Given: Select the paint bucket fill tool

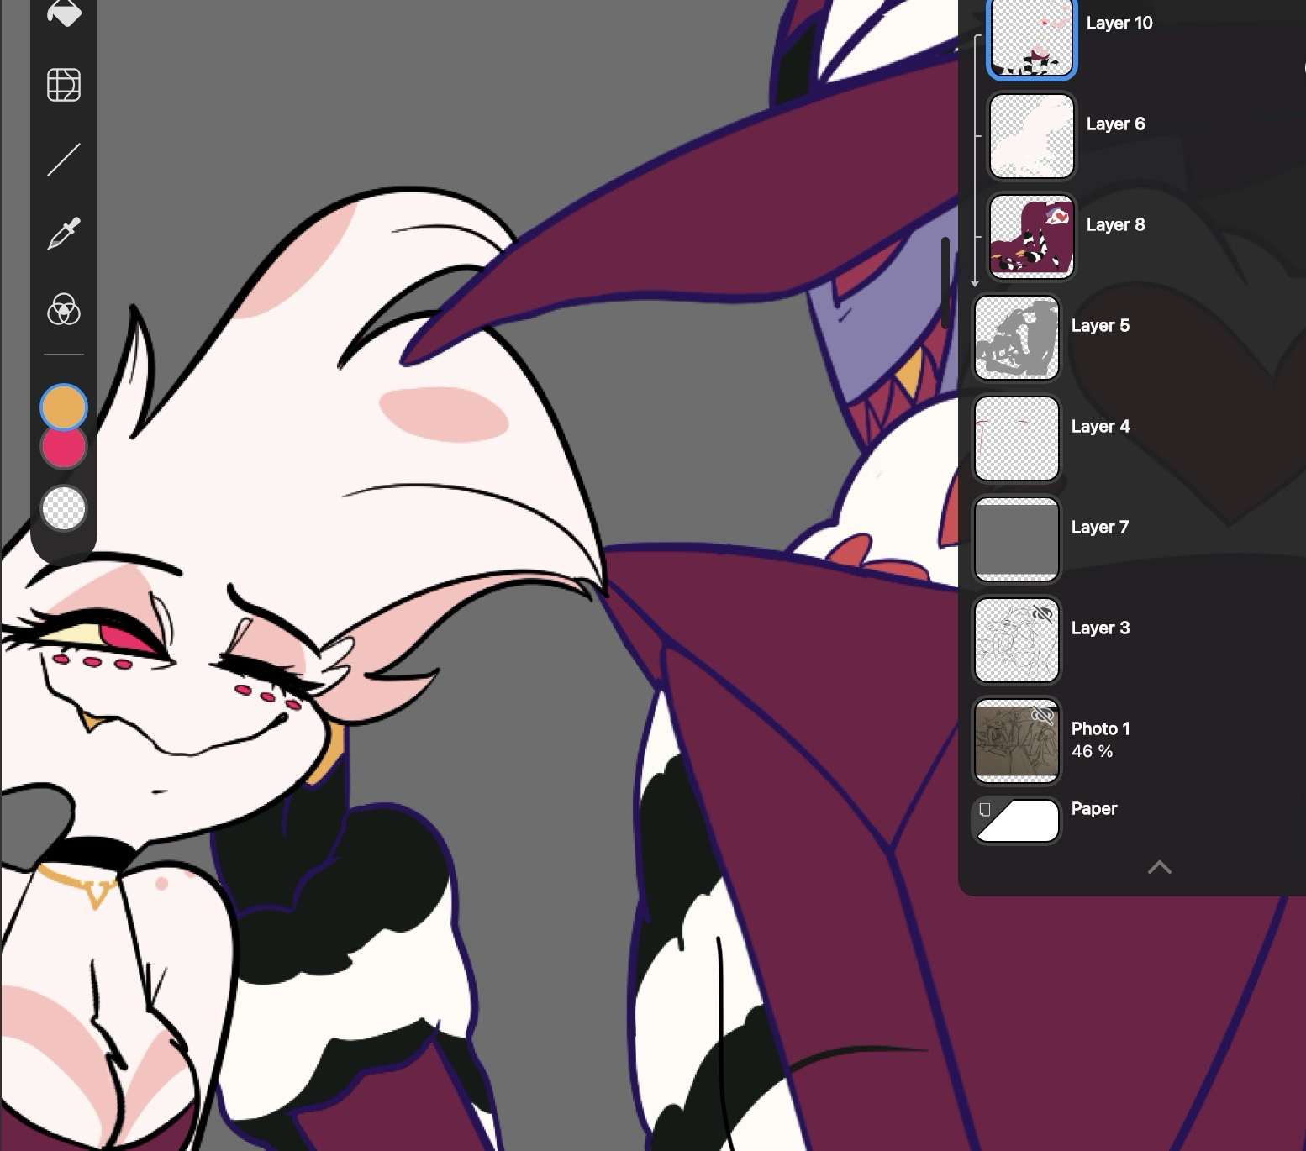Looking at the screenshot, I should point(64,13).
